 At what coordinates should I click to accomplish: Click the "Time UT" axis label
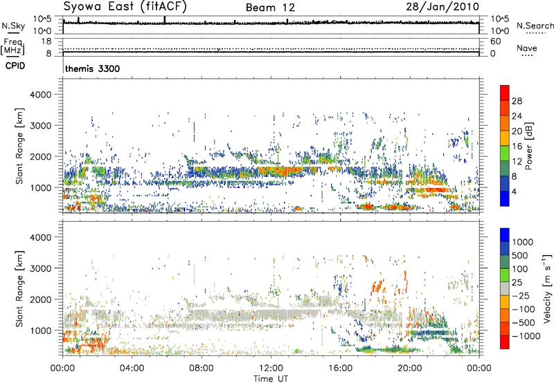click(x=271, y=379)
